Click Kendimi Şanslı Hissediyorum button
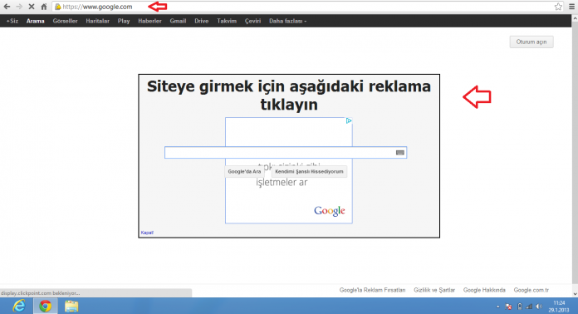The height and width of the screenshot is (314, 578). [309, 171]
